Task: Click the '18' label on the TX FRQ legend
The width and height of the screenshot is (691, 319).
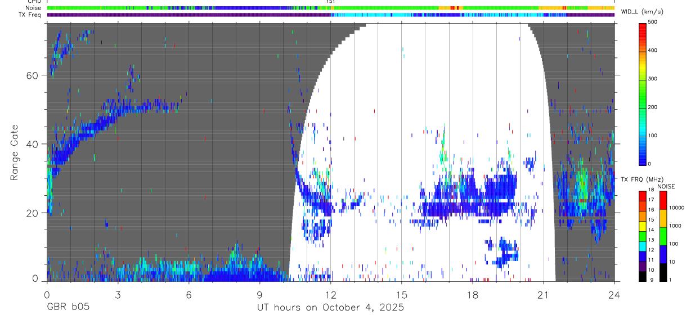Action: point(651,191)
